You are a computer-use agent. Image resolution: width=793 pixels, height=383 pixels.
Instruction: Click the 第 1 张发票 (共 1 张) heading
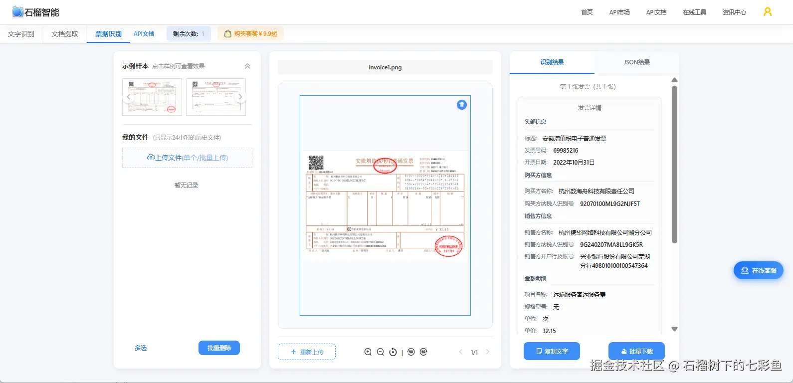tap(588, 87)
